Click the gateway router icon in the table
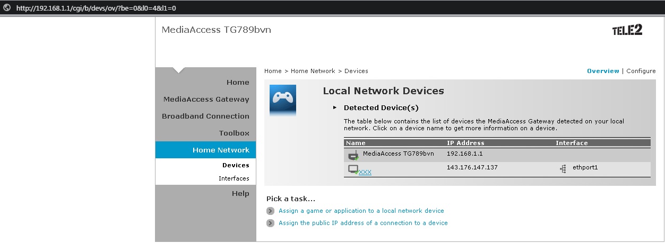 pos(353,155)
